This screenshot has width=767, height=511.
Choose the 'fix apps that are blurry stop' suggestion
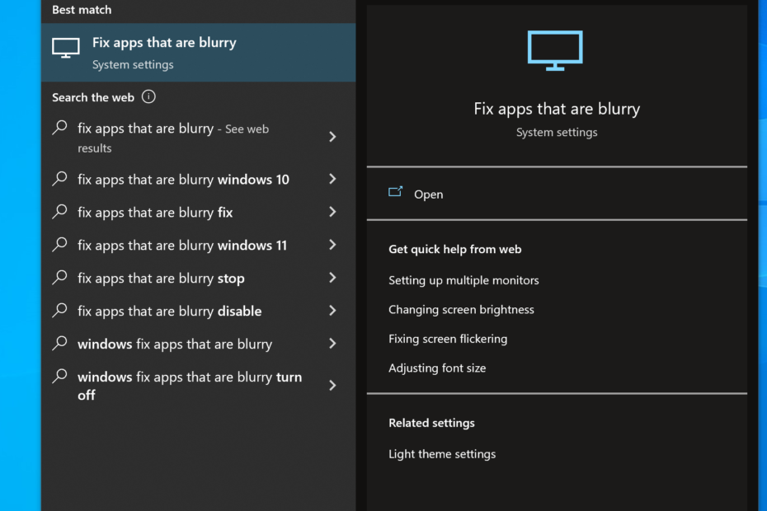point(198,278)
